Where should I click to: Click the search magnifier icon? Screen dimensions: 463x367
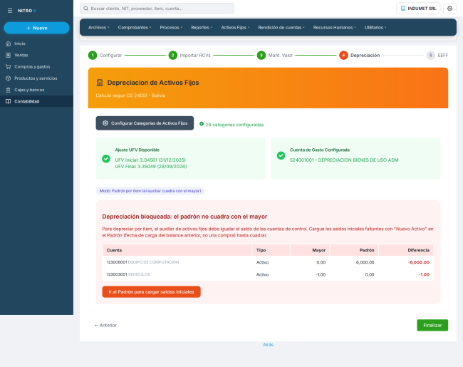pos(85,9)
